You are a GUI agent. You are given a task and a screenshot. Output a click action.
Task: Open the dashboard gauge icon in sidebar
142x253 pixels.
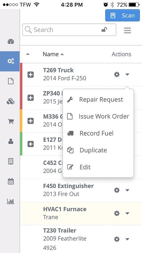click(x=11, y=41)
